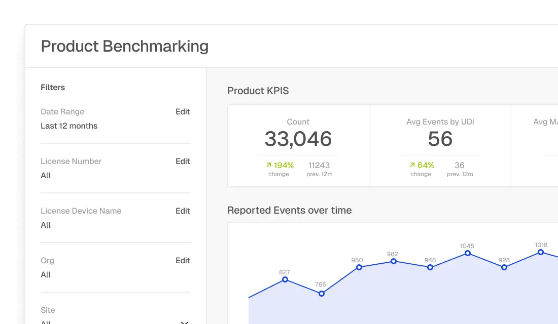This screenshot has width=558, height=324.
Task: Edit the Org filter
Action: (183, 261)
